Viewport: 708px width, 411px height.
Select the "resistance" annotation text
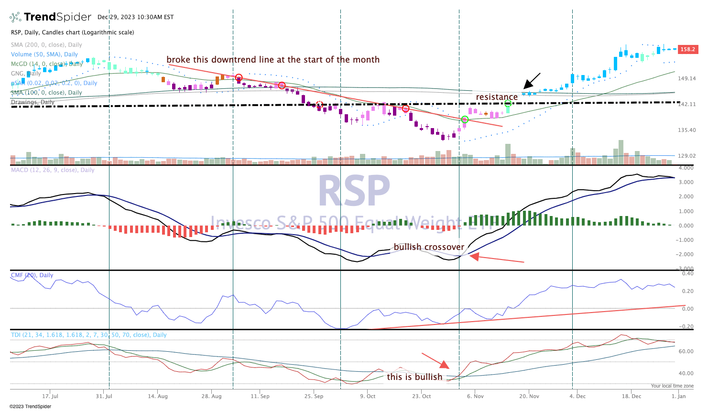click(496, 97)
